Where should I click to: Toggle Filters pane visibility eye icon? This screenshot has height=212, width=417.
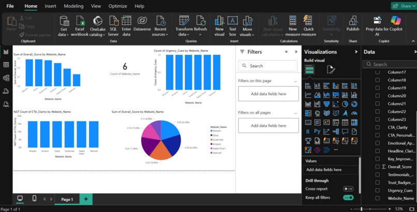[x=287, y=52]
